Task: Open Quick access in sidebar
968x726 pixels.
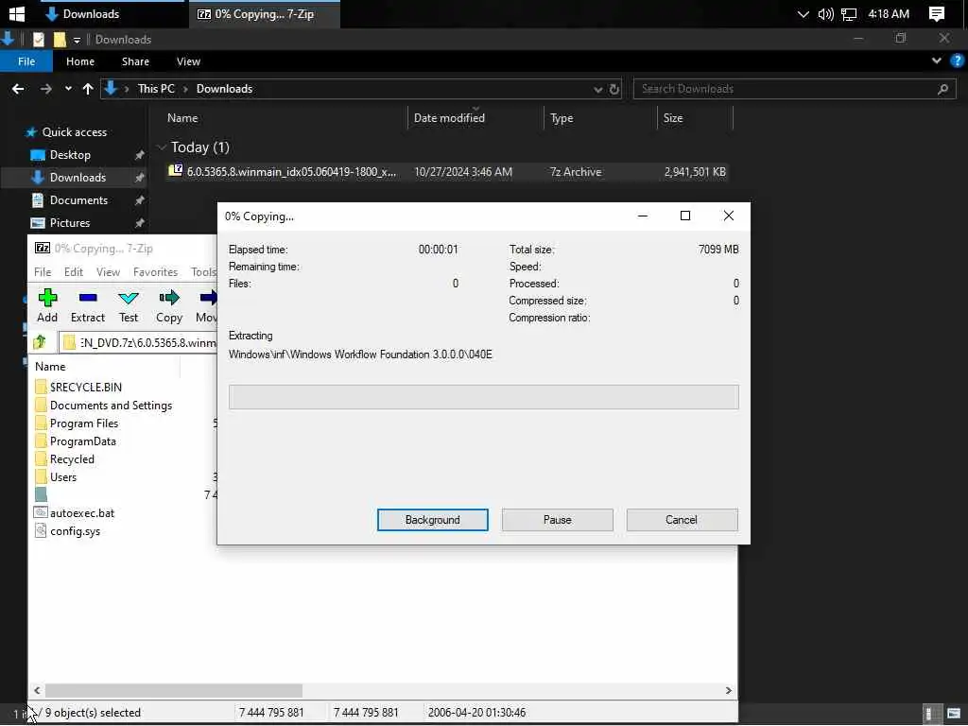Action: tap(74, 132)
